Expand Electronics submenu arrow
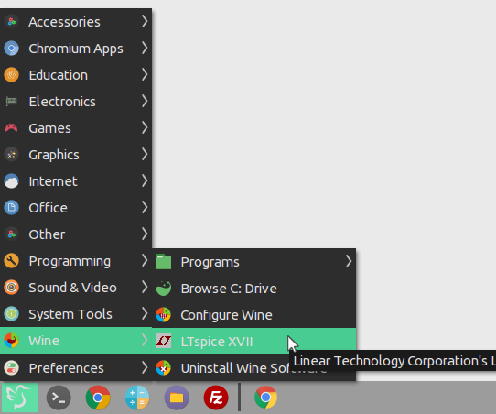 click(x=145, y=102)
